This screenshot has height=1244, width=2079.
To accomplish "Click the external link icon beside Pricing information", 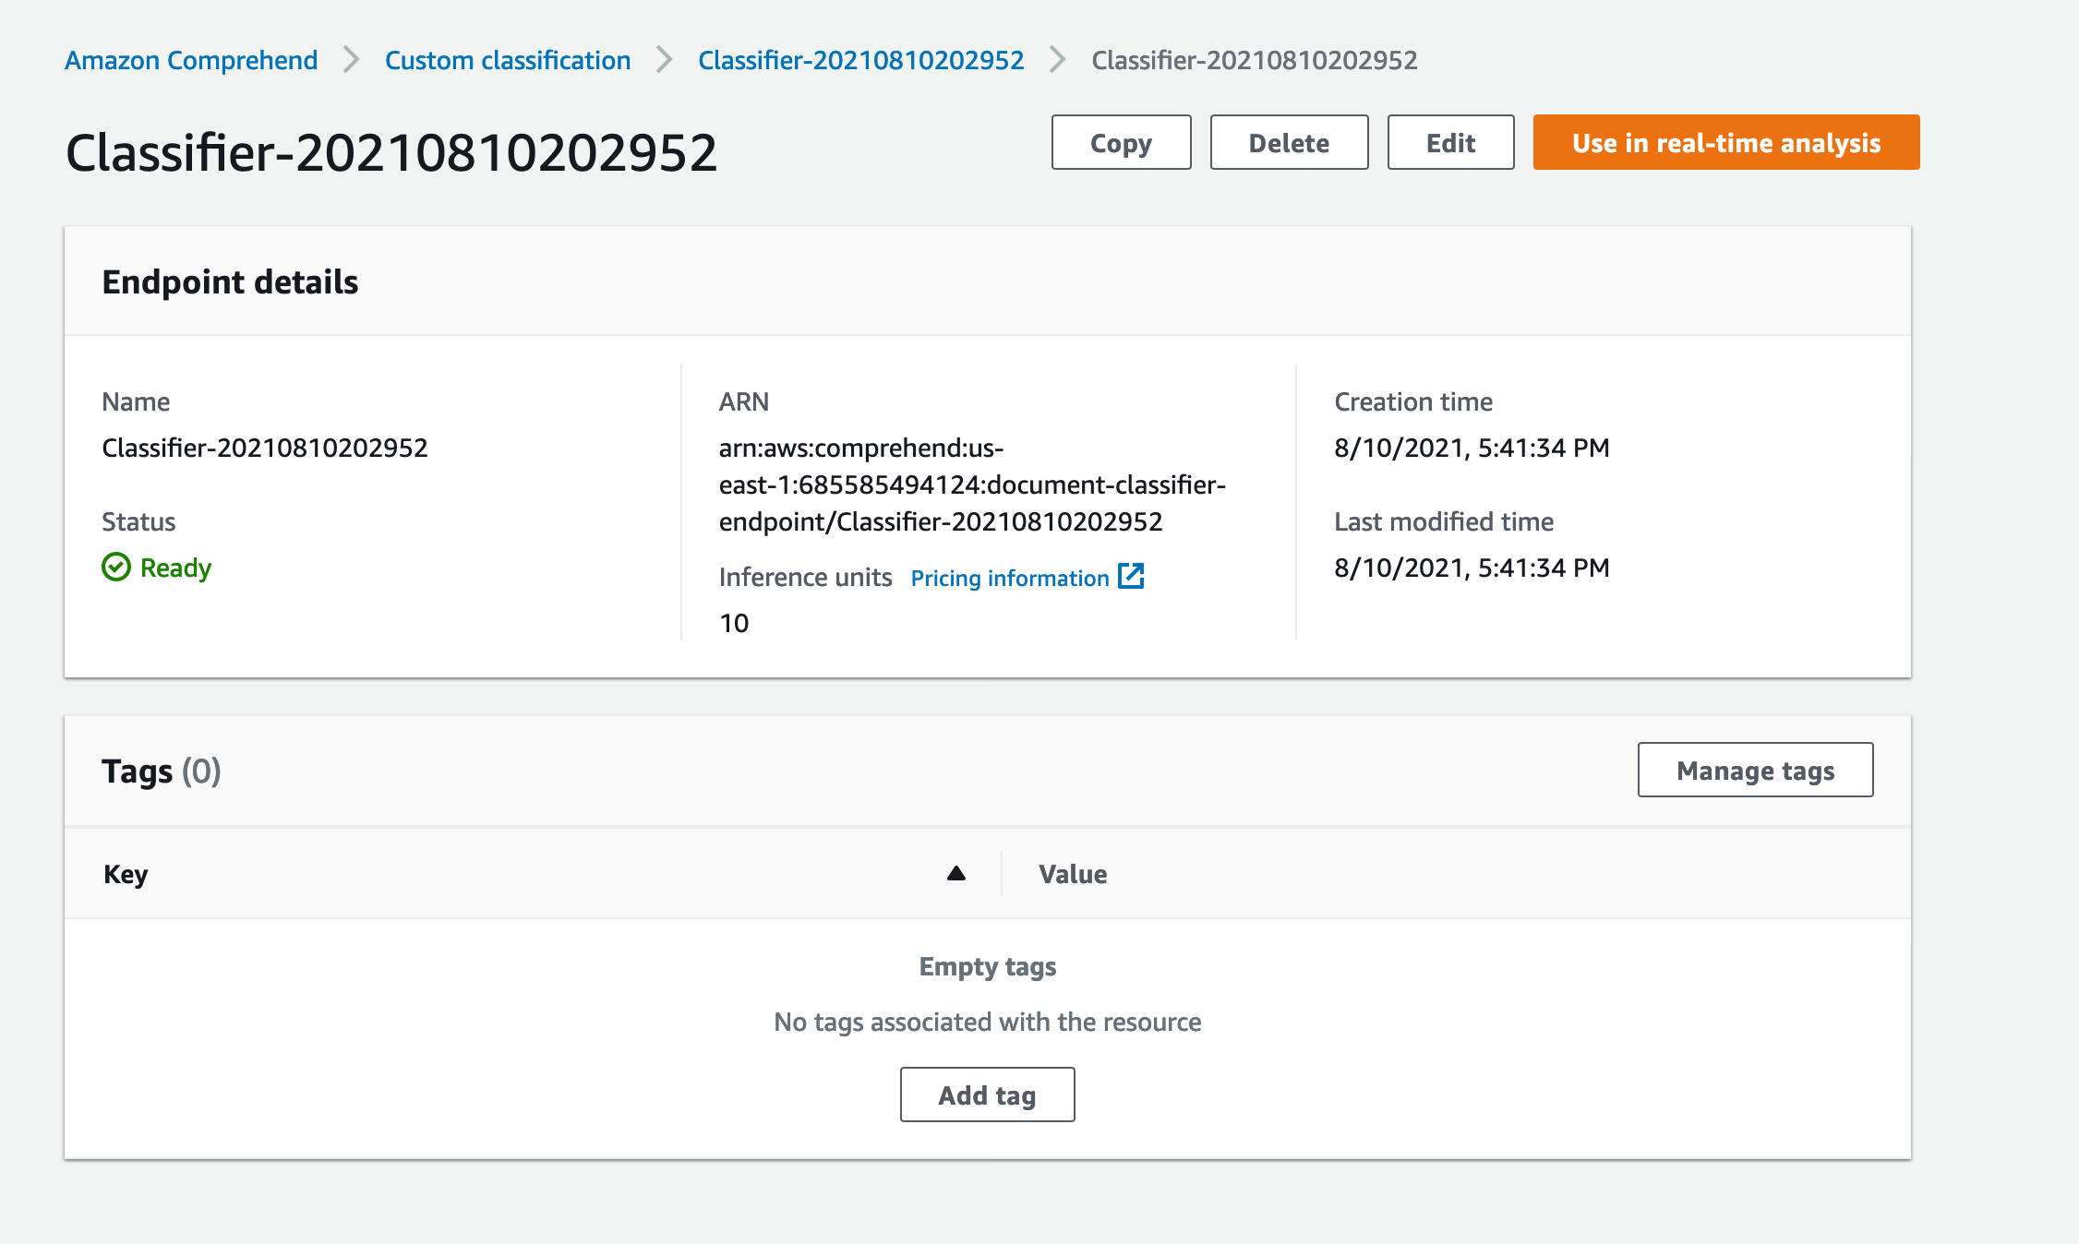I will 1131,577.
